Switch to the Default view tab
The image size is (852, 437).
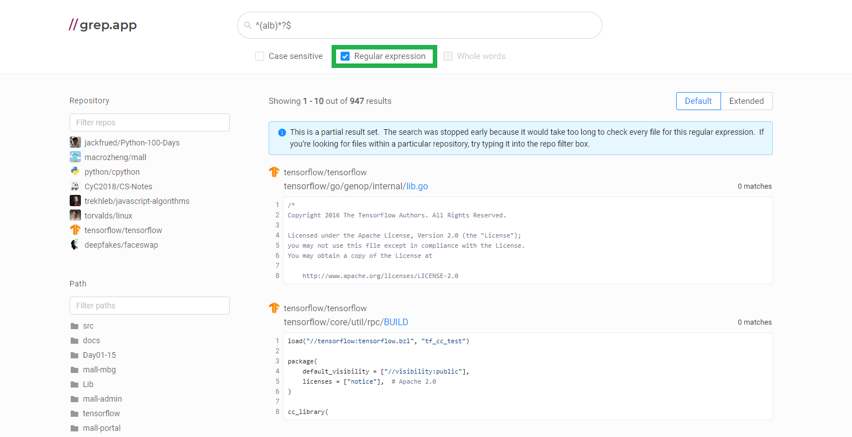coord(698,101)
